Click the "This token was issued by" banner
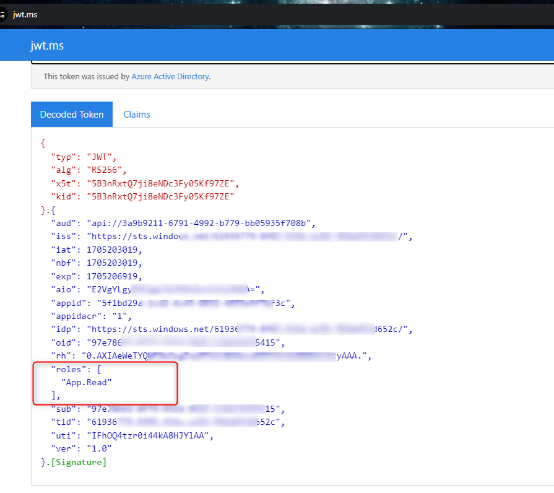This screenshot has height=493, width=554. (x=86, y=77)
